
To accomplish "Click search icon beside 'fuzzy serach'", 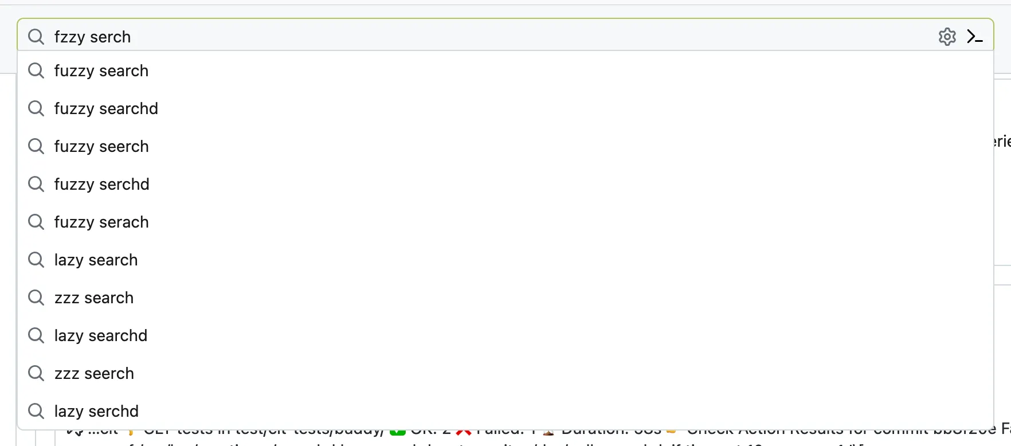I will [x=36, y=222].
